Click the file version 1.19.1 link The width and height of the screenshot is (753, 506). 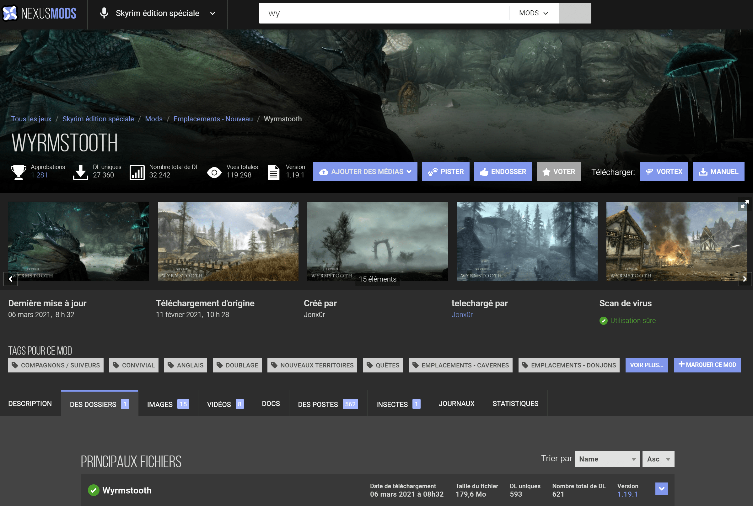(627, 494)
